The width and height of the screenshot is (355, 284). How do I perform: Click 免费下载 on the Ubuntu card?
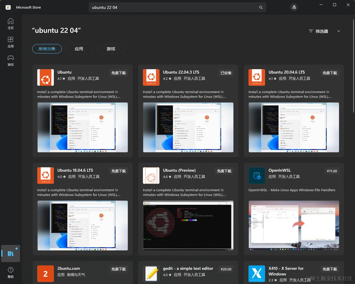pyautogui.click(x=119, y=73)
